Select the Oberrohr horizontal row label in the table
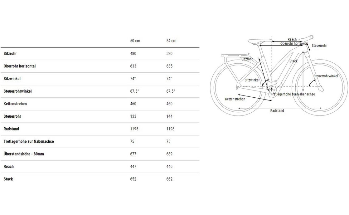This screenshot has height=215, width=349. pyautogui.click(x=19, y=66)
